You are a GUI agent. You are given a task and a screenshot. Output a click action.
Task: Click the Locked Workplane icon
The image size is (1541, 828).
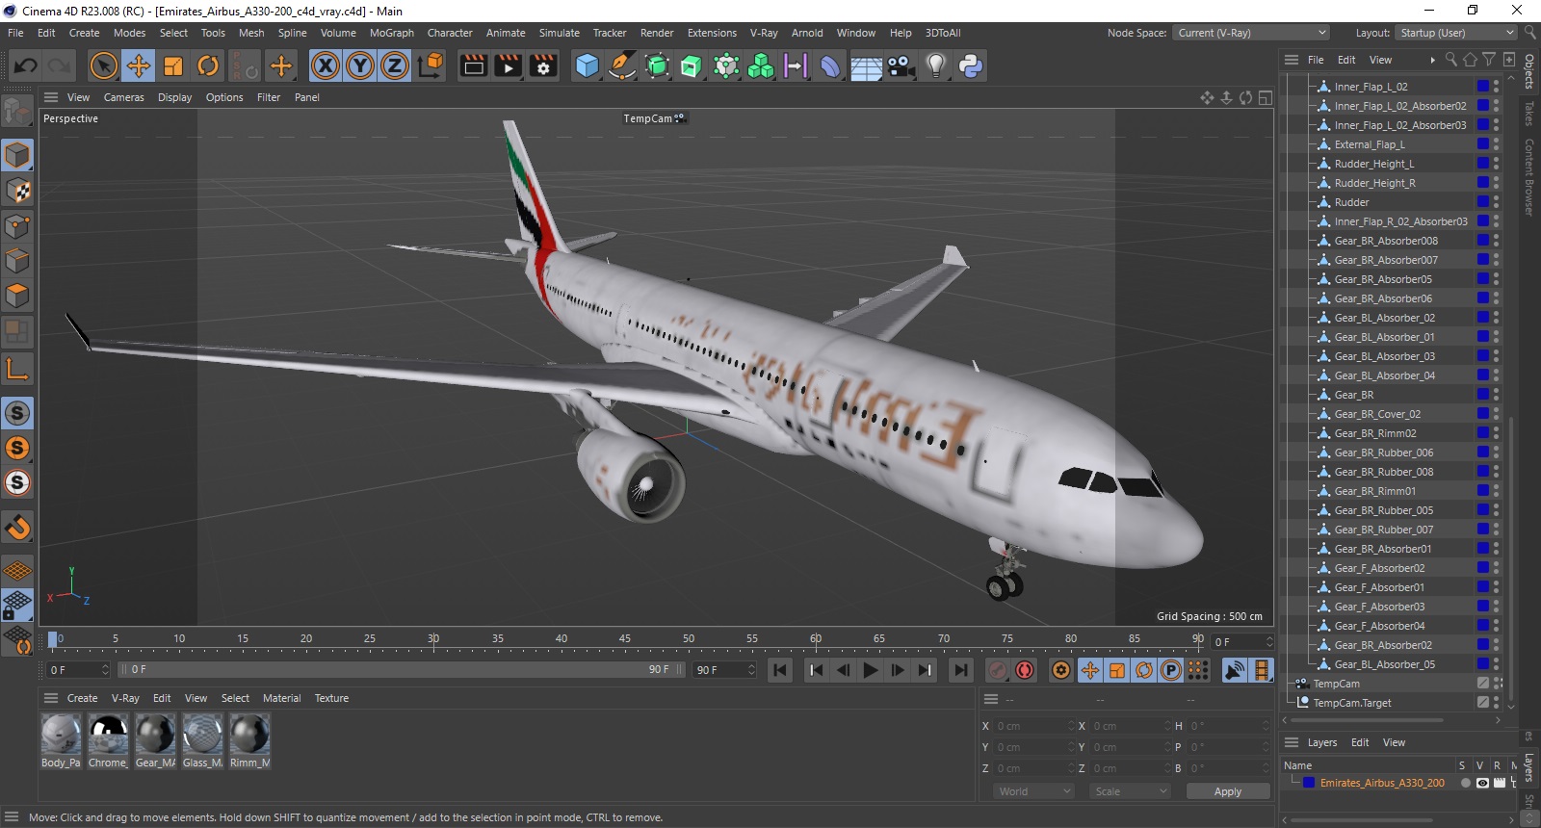17,605
